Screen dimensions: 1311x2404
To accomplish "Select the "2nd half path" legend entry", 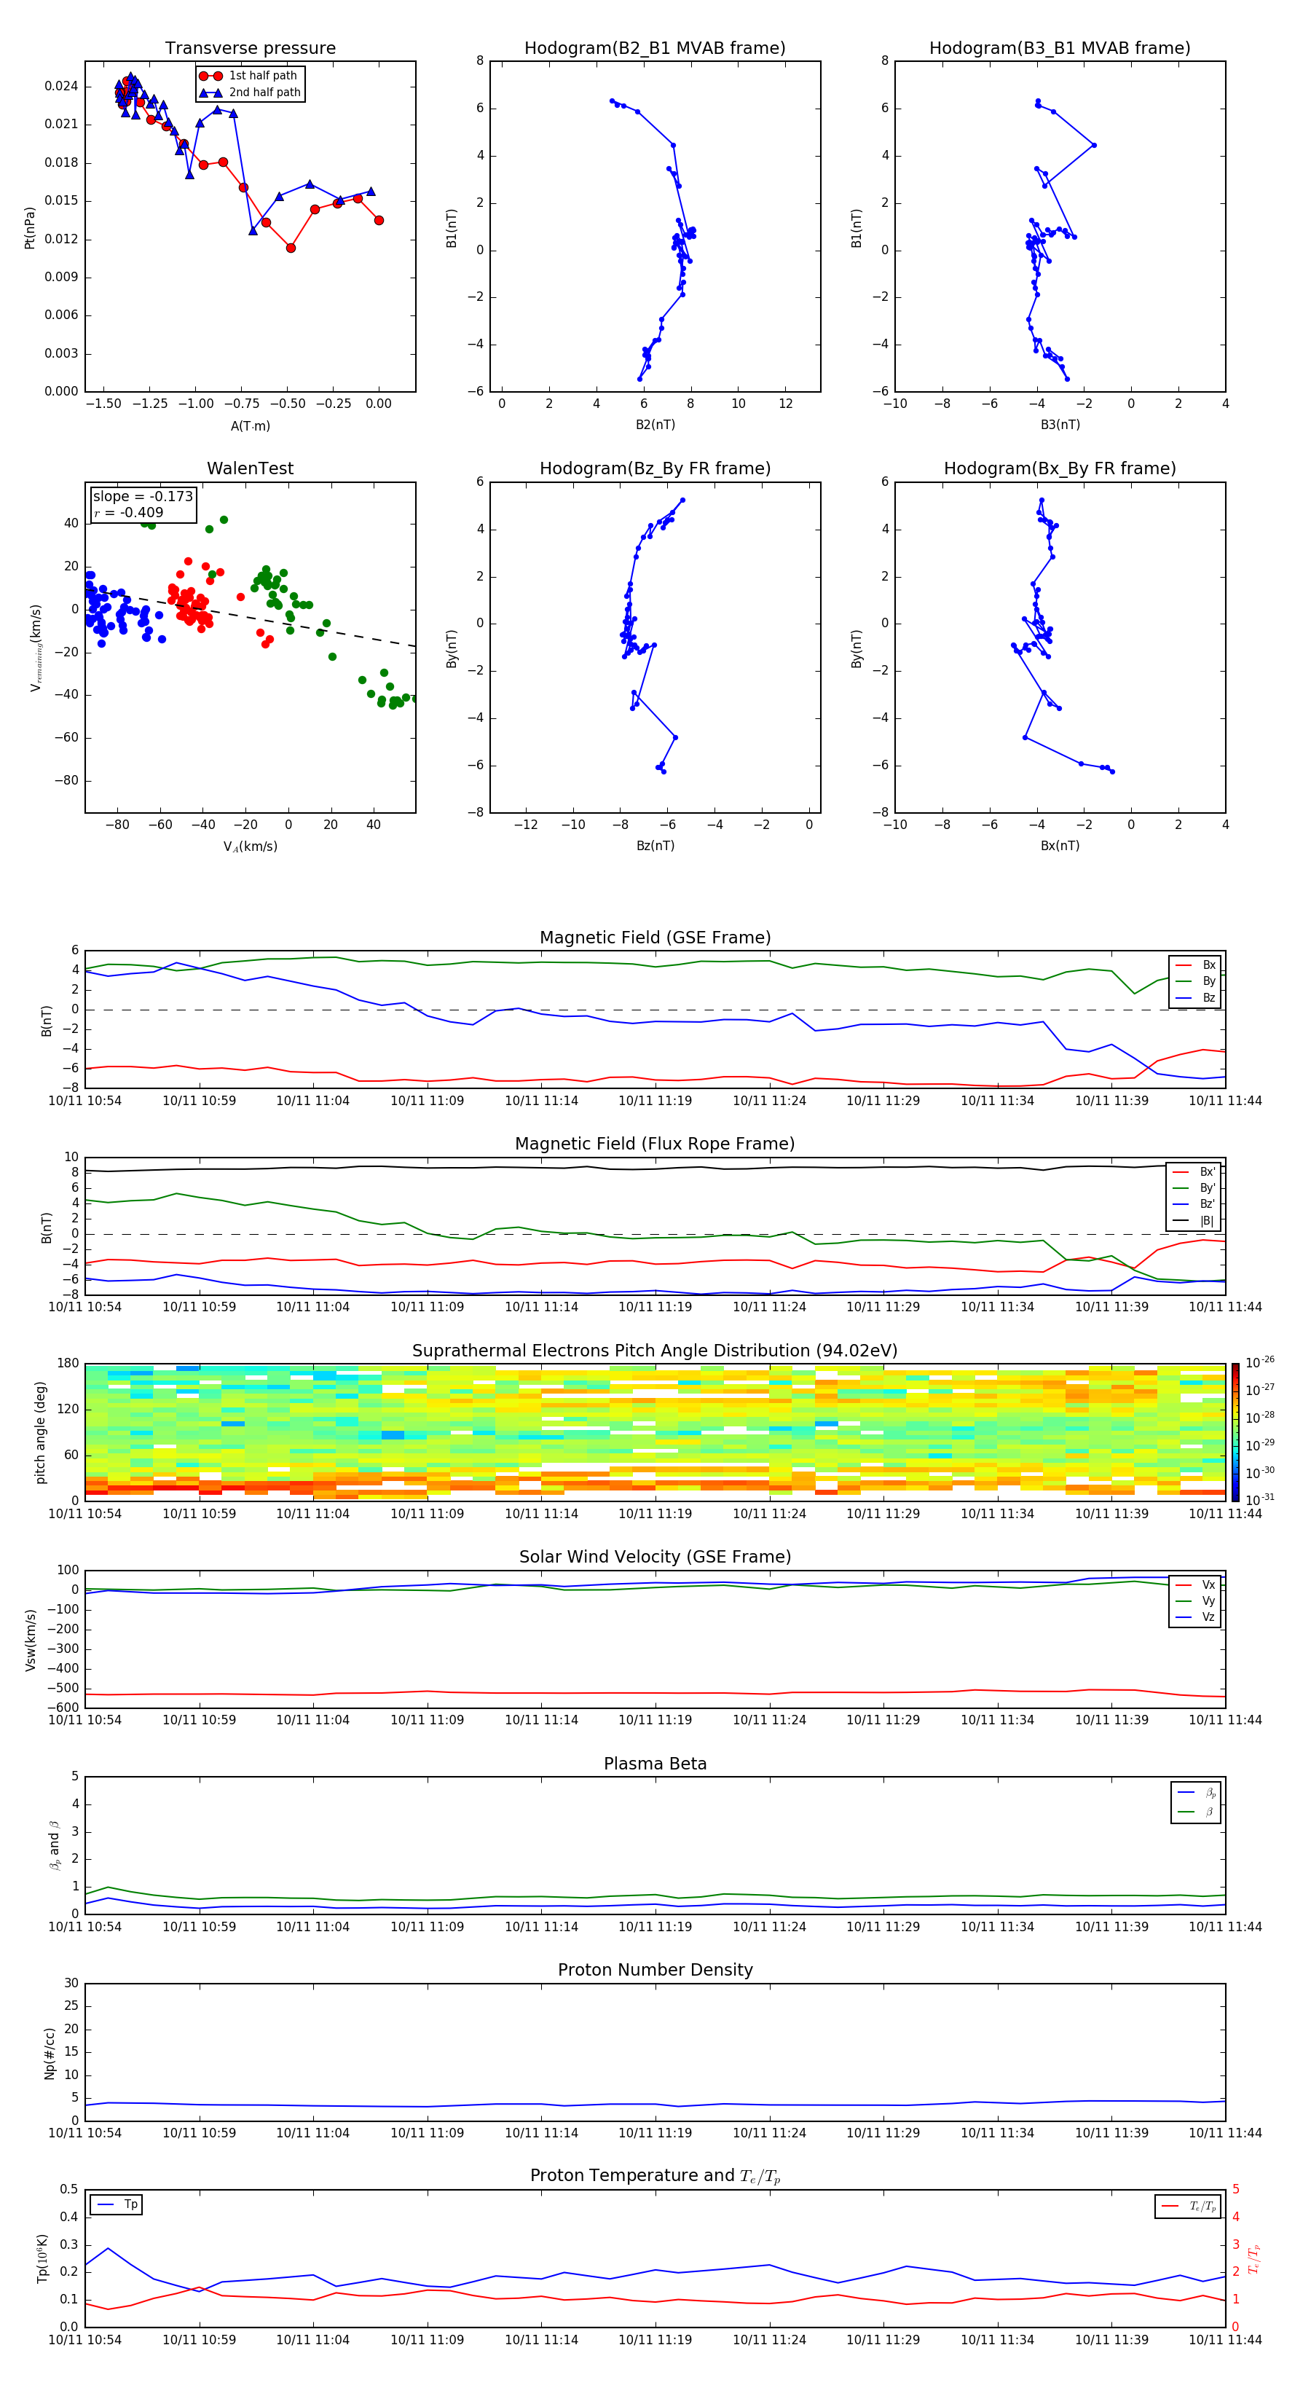I will click(251, 93).
